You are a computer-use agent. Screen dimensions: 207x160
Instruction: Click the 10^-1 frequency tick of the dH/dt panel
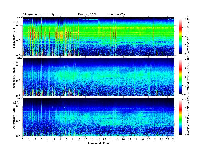tap(18, 55)
